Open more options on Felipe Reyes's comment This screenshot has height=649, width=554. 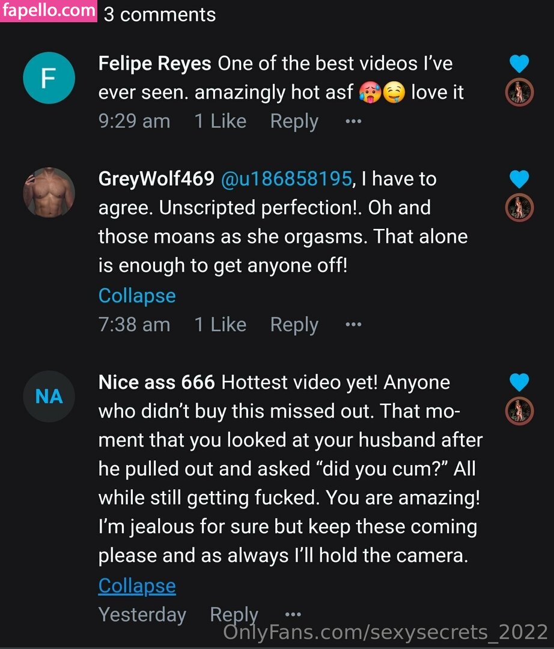[x=353, y=121]
